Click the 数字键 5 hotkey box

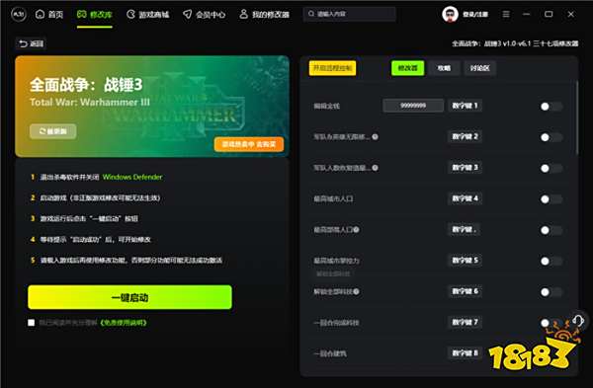tap(466, 261)
